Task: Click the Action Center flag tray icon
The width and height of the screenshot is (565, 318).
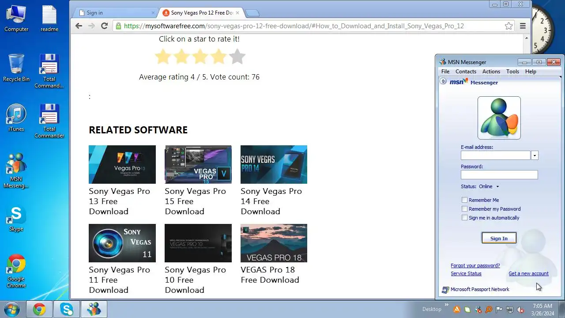Action: (499, 310)
